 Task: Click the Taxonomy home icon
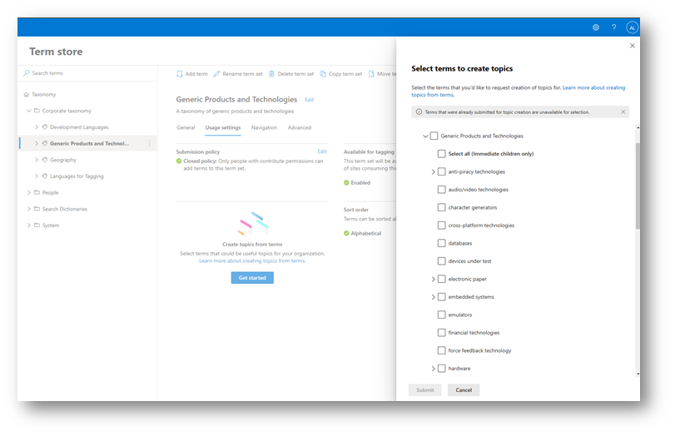(27, 94)
